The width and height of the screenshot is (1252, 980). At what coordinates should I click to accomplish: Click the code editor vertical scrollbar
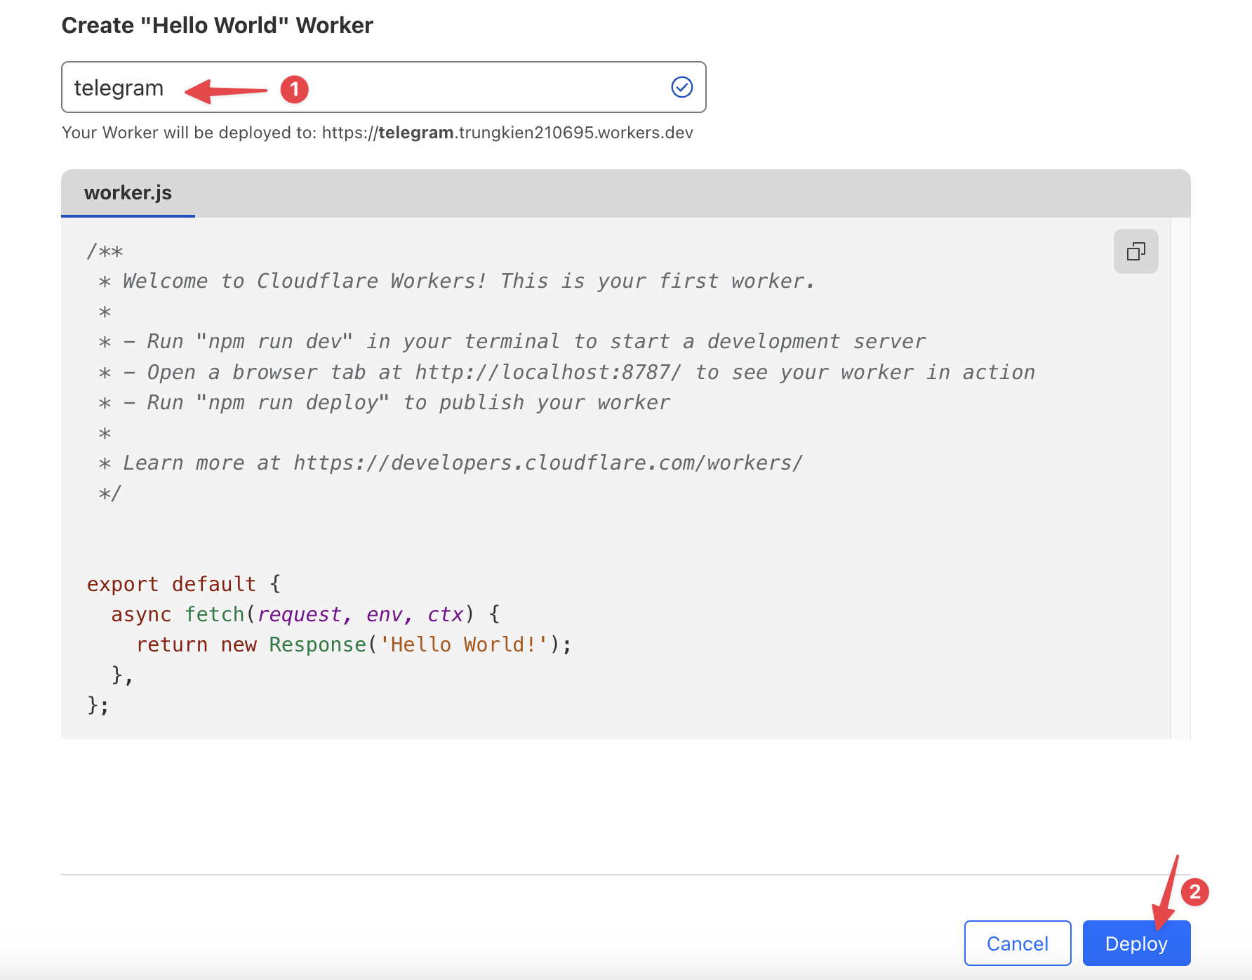click(1180, 477)
